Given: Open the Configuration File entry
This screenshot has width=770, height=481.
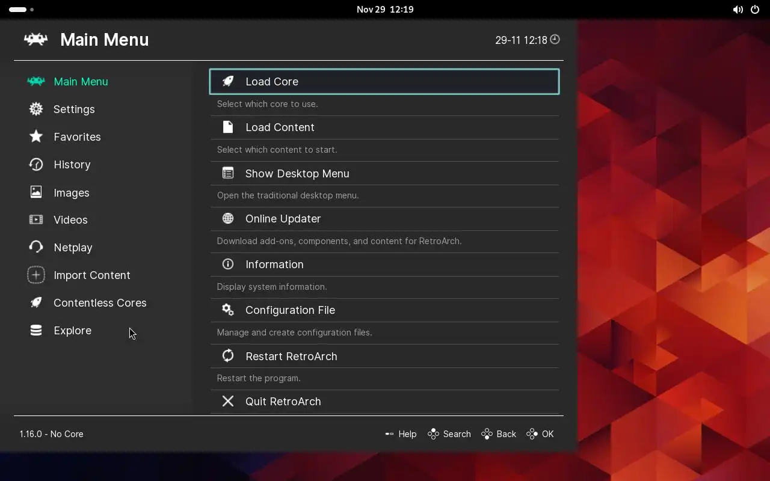Looking at the screenshot, I should (x=384, y=310).
